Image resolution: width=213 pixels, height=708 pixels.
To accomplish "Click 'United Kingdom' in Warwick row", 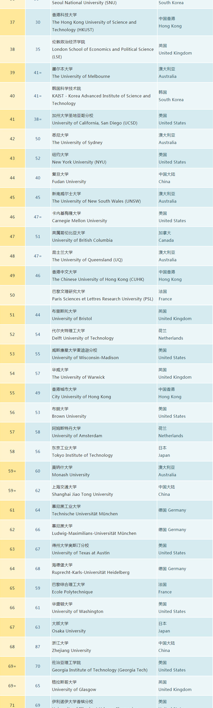I will [x=175, y=377].
